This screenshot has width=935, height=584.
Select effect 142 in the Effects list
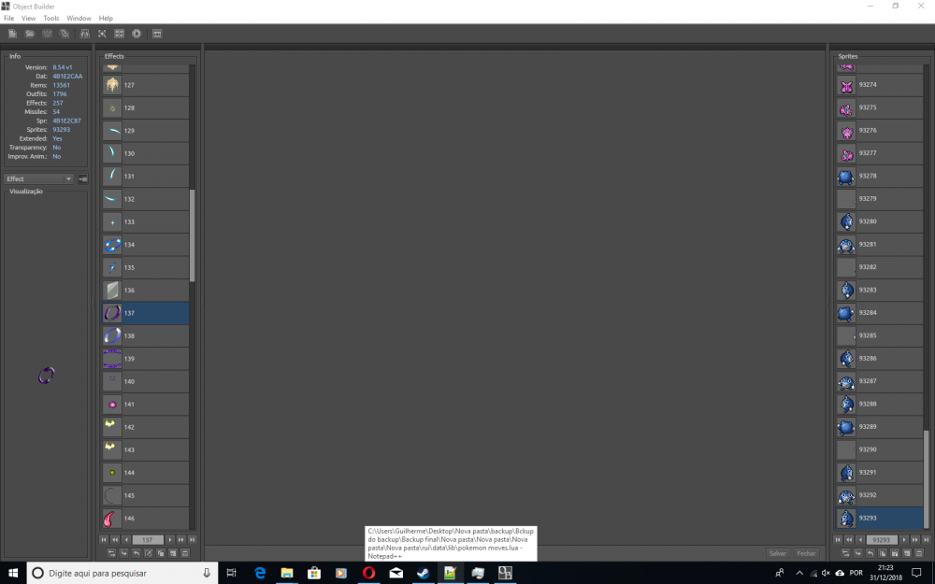[146, 427]
